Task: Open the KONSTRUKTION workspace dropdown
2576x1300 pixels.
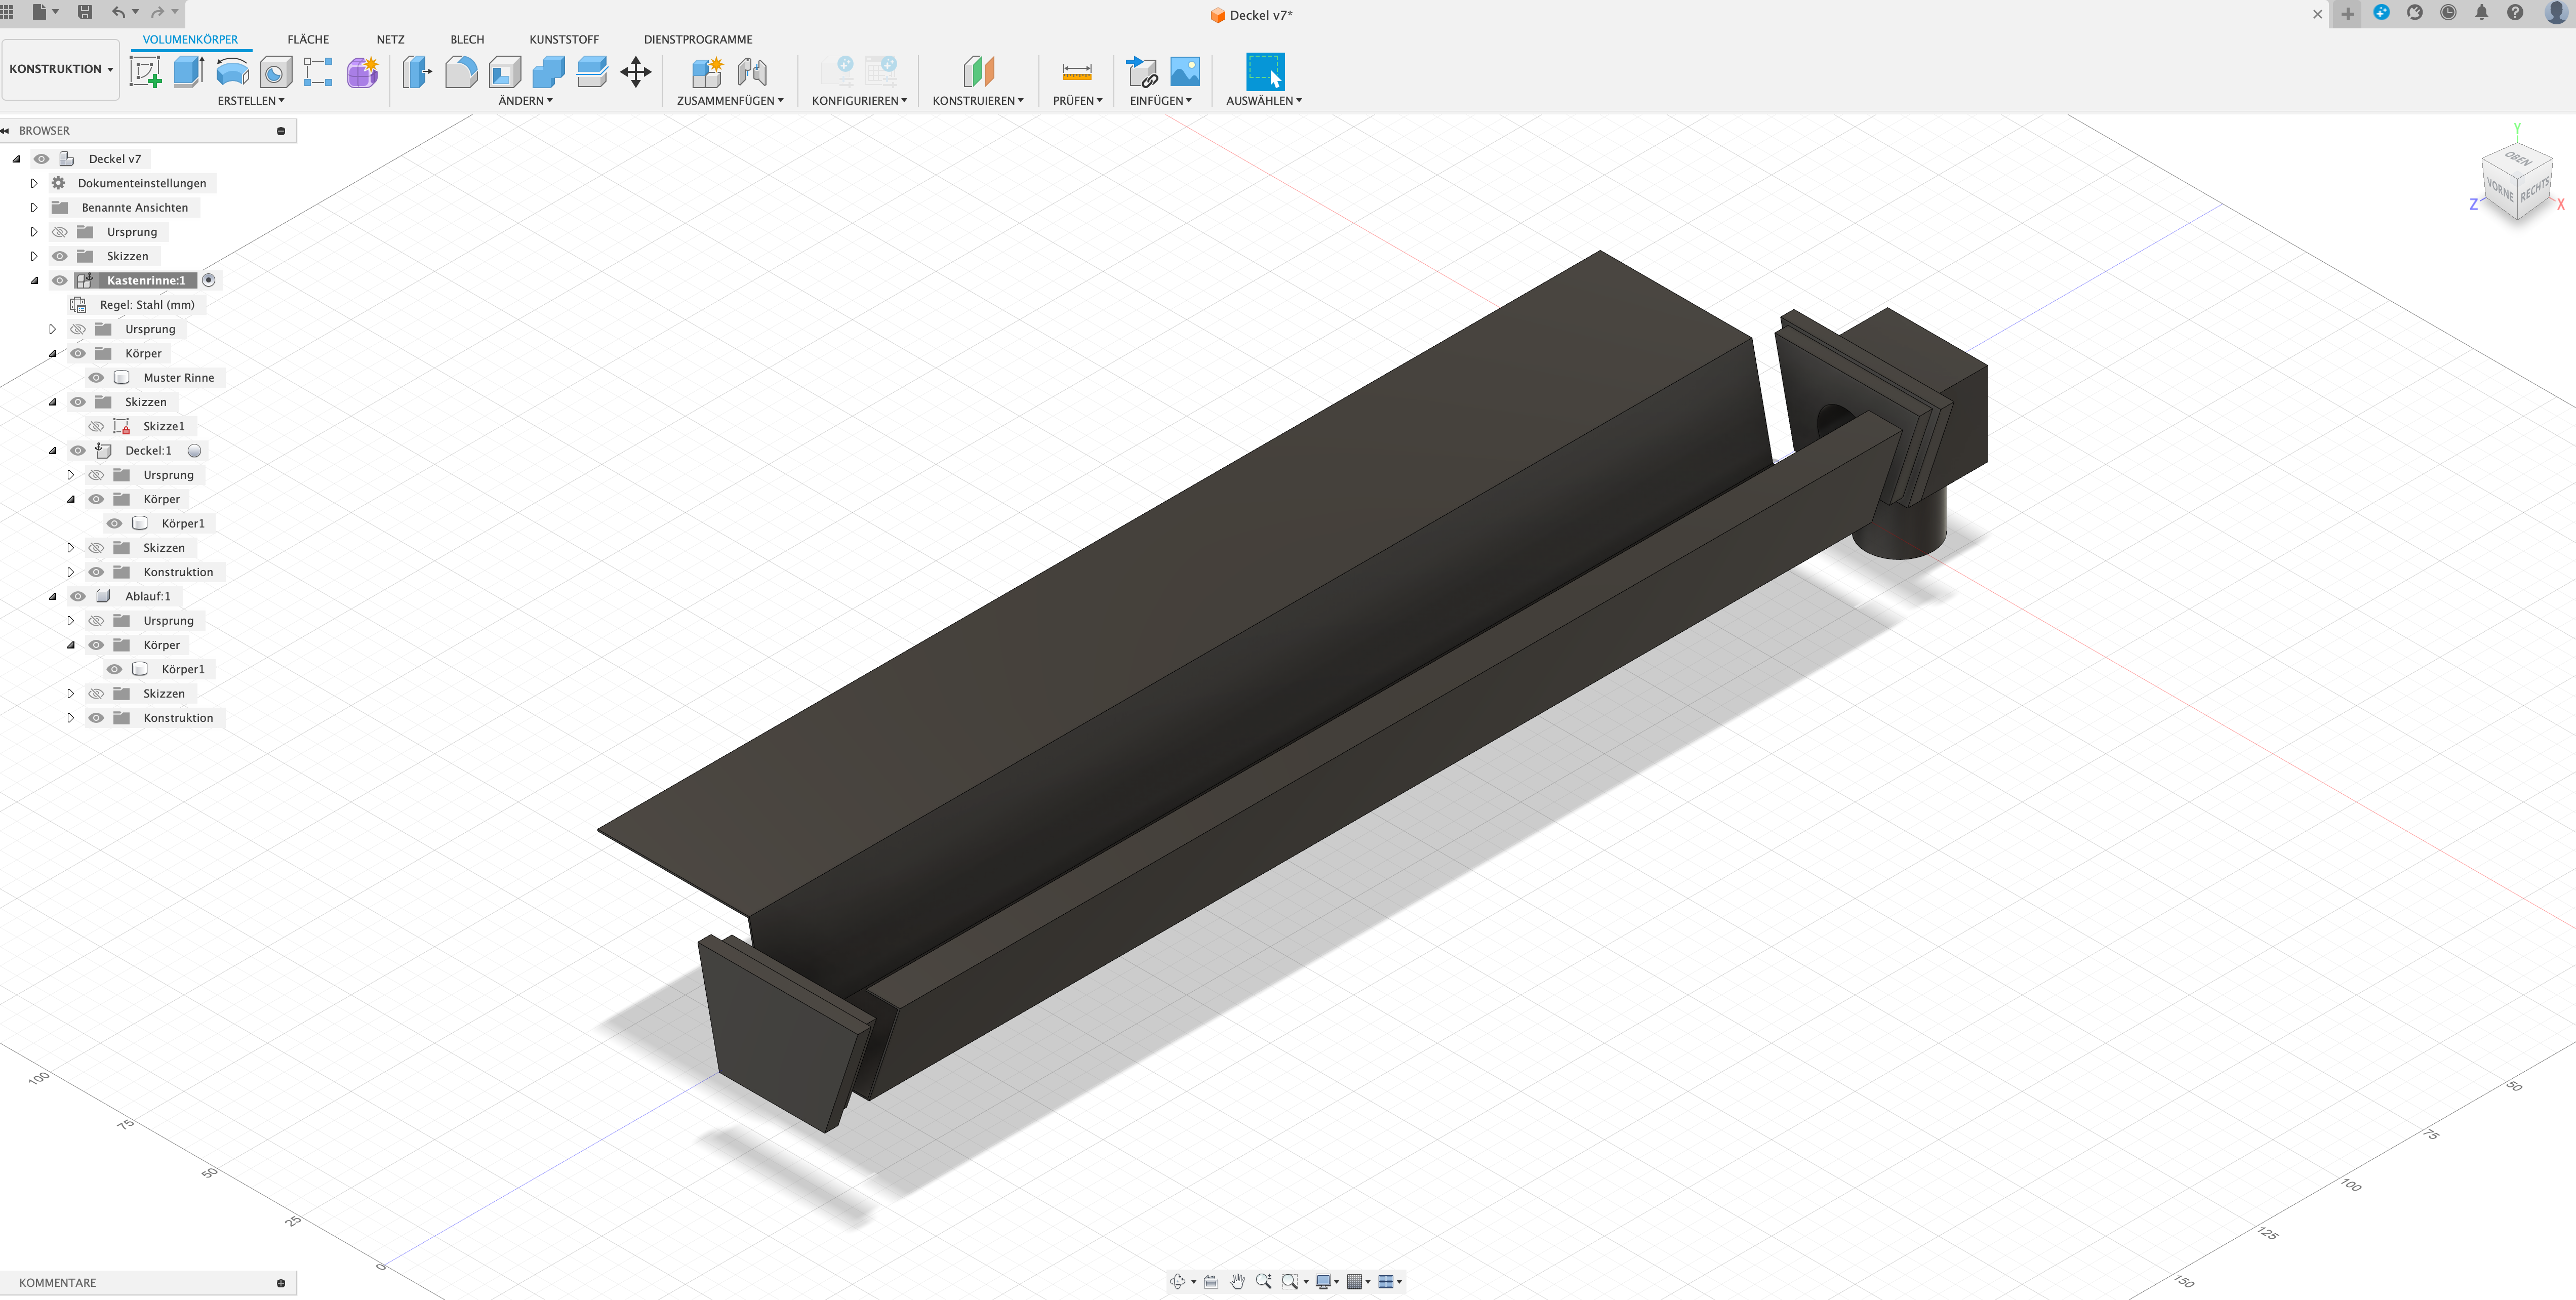Action: click(61, 69)
